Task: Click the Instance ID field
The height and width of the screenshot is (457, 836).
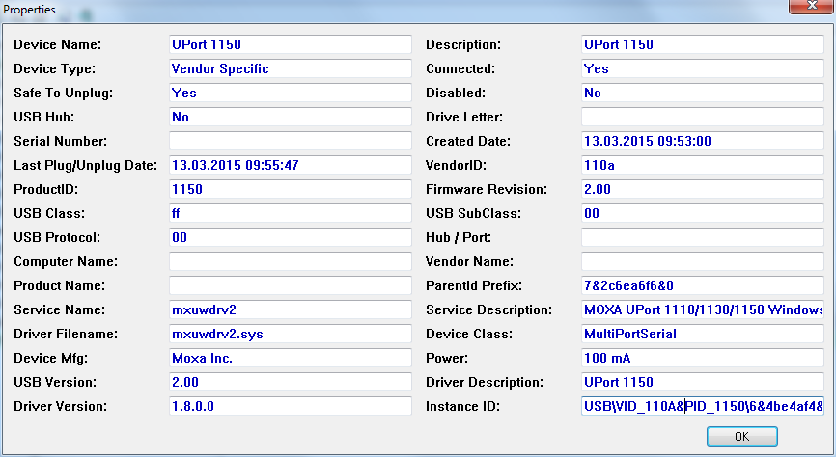Action: [x=702, y=406]
